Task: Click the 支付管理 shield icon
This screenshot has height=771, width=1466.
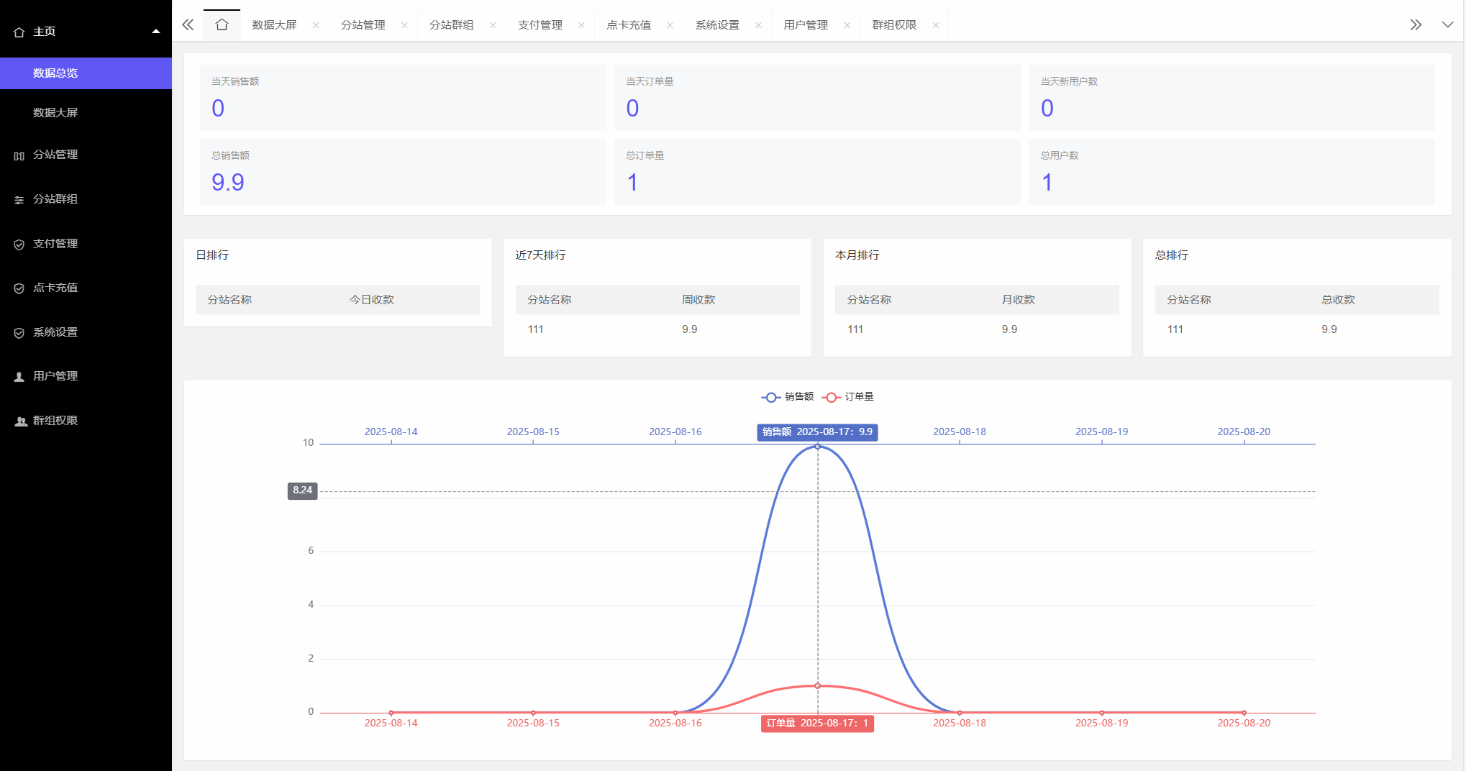Action: (x=19, y=245)
